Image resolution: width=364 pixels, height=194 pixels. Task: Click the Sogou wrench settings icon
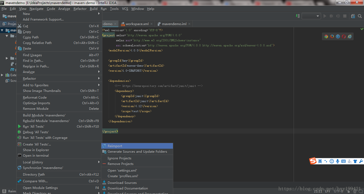361,161
